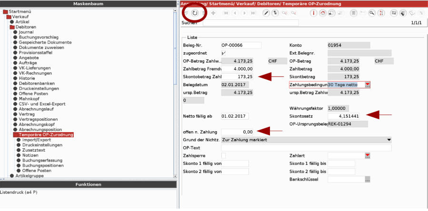Expand the Grund der Nichtz. dropdown
The width and height of the screenshot is (428, 211).
coord(388,140)
